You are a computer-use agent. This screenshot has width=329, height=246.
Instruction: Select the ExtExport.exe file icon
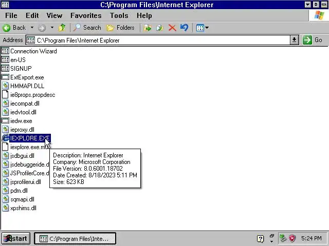pyautogui.click(x=5, y=77)
